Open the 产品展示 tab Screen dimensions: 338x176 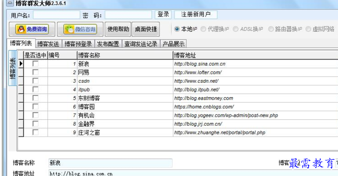click(x=174, y=44)
